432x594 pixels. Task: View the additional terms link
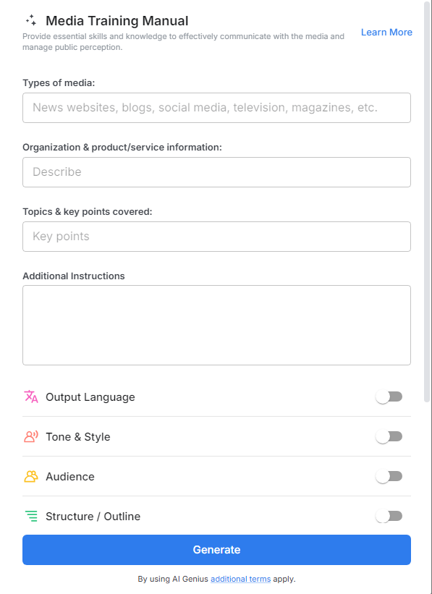(x=240, y=579)
